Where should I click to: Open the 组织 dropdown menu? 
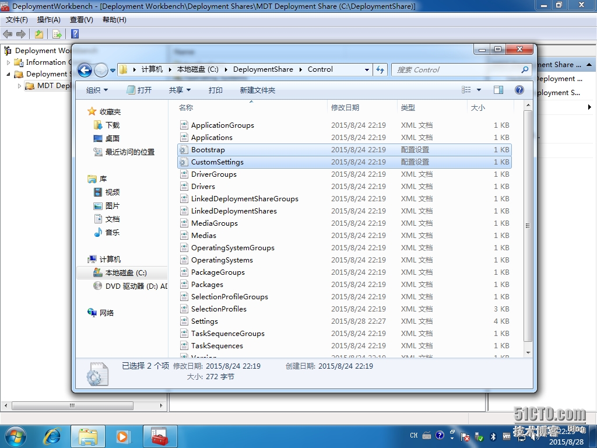(97, 90)
